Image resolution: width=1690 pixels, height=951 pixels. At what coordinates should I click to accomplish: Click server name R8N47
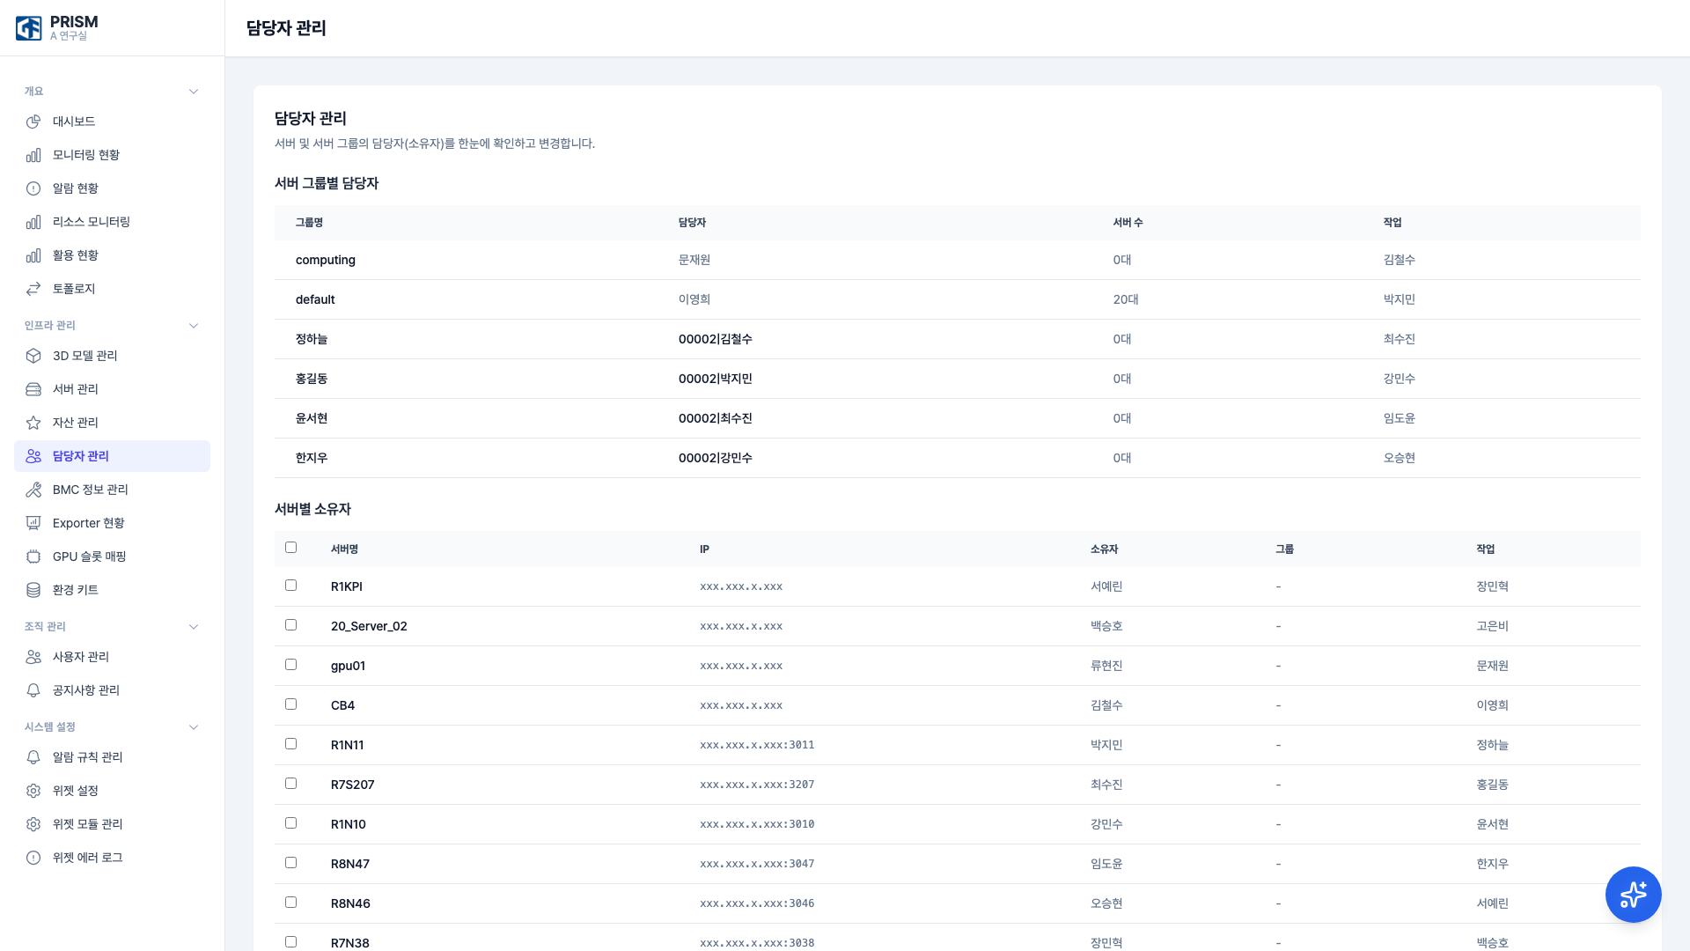350,864
